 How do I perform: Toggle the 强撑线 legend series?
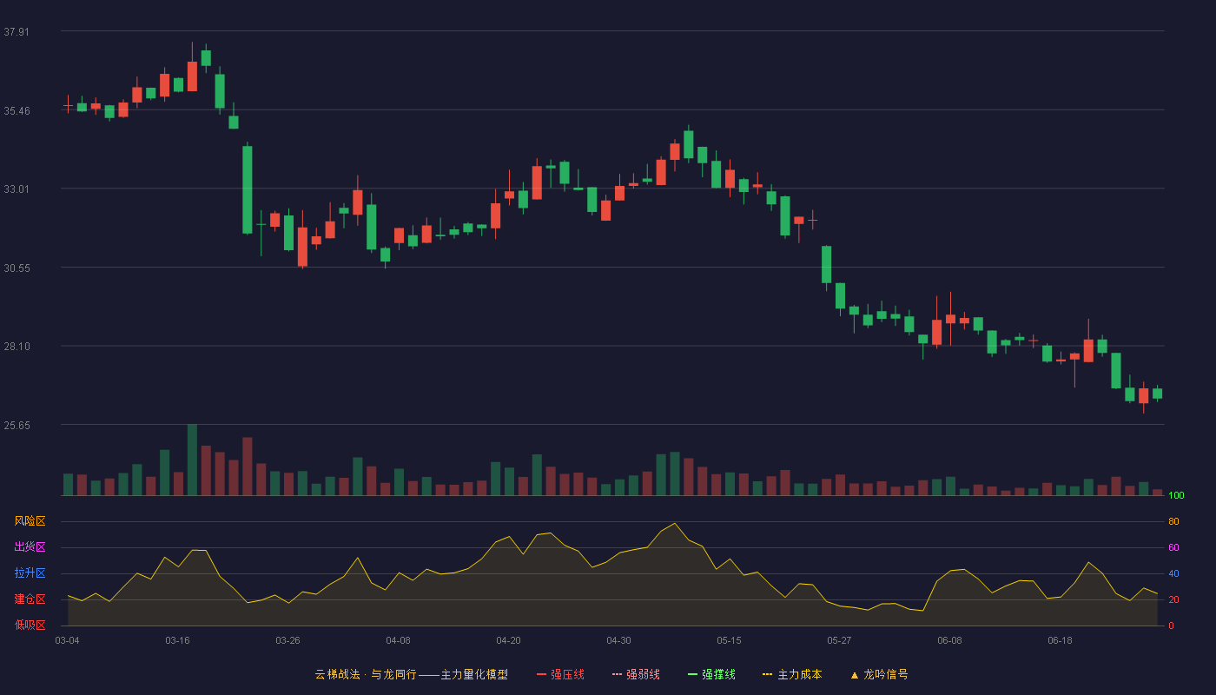[x=711, y=674]
